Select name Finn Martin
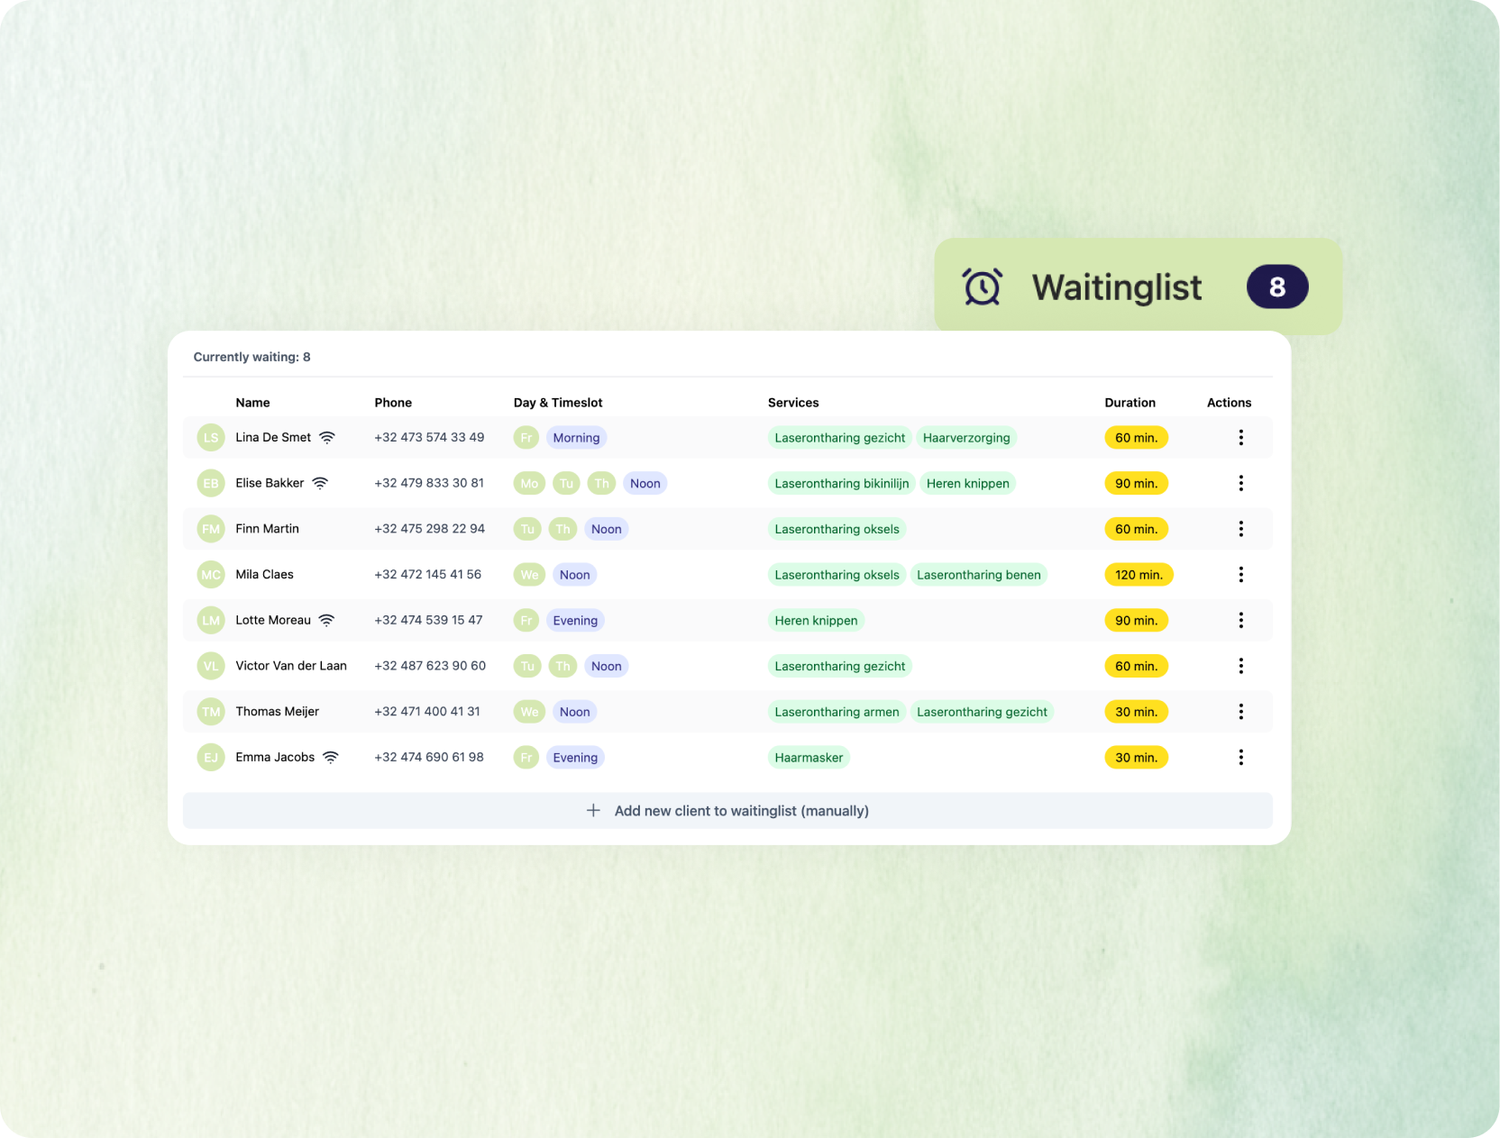This screenshot has width=1500, height=1138. tap(267, 529)
